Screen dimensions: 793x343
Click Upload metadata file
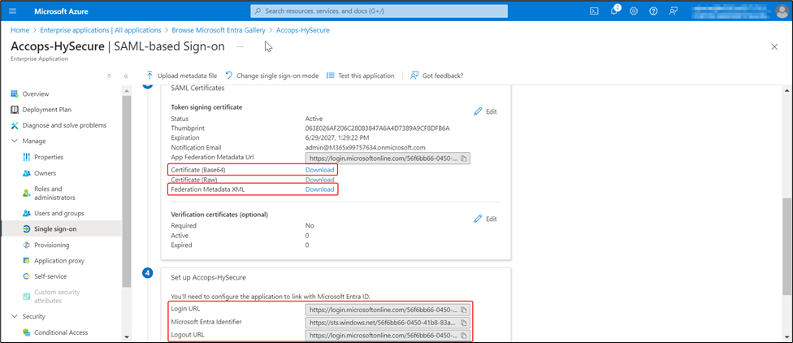181,76
